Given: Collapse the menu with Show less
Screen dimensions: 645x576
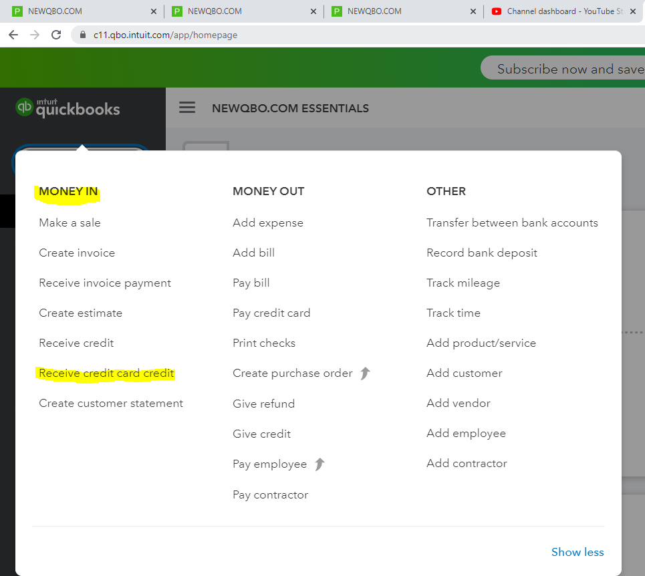Looking at the screenshot, I should (x=577, y=552).
